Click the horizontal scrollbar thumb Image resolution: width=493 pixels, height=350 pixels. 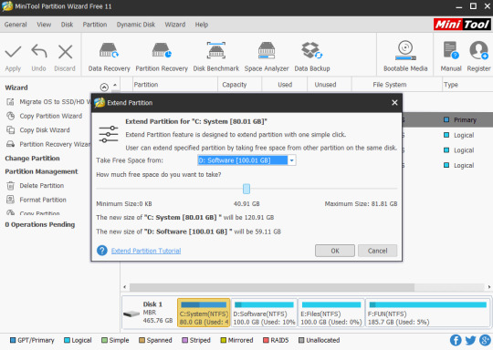[272, 287]
